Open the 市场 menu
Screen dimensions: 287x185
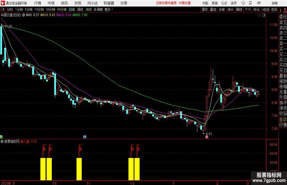coord(51,3)
